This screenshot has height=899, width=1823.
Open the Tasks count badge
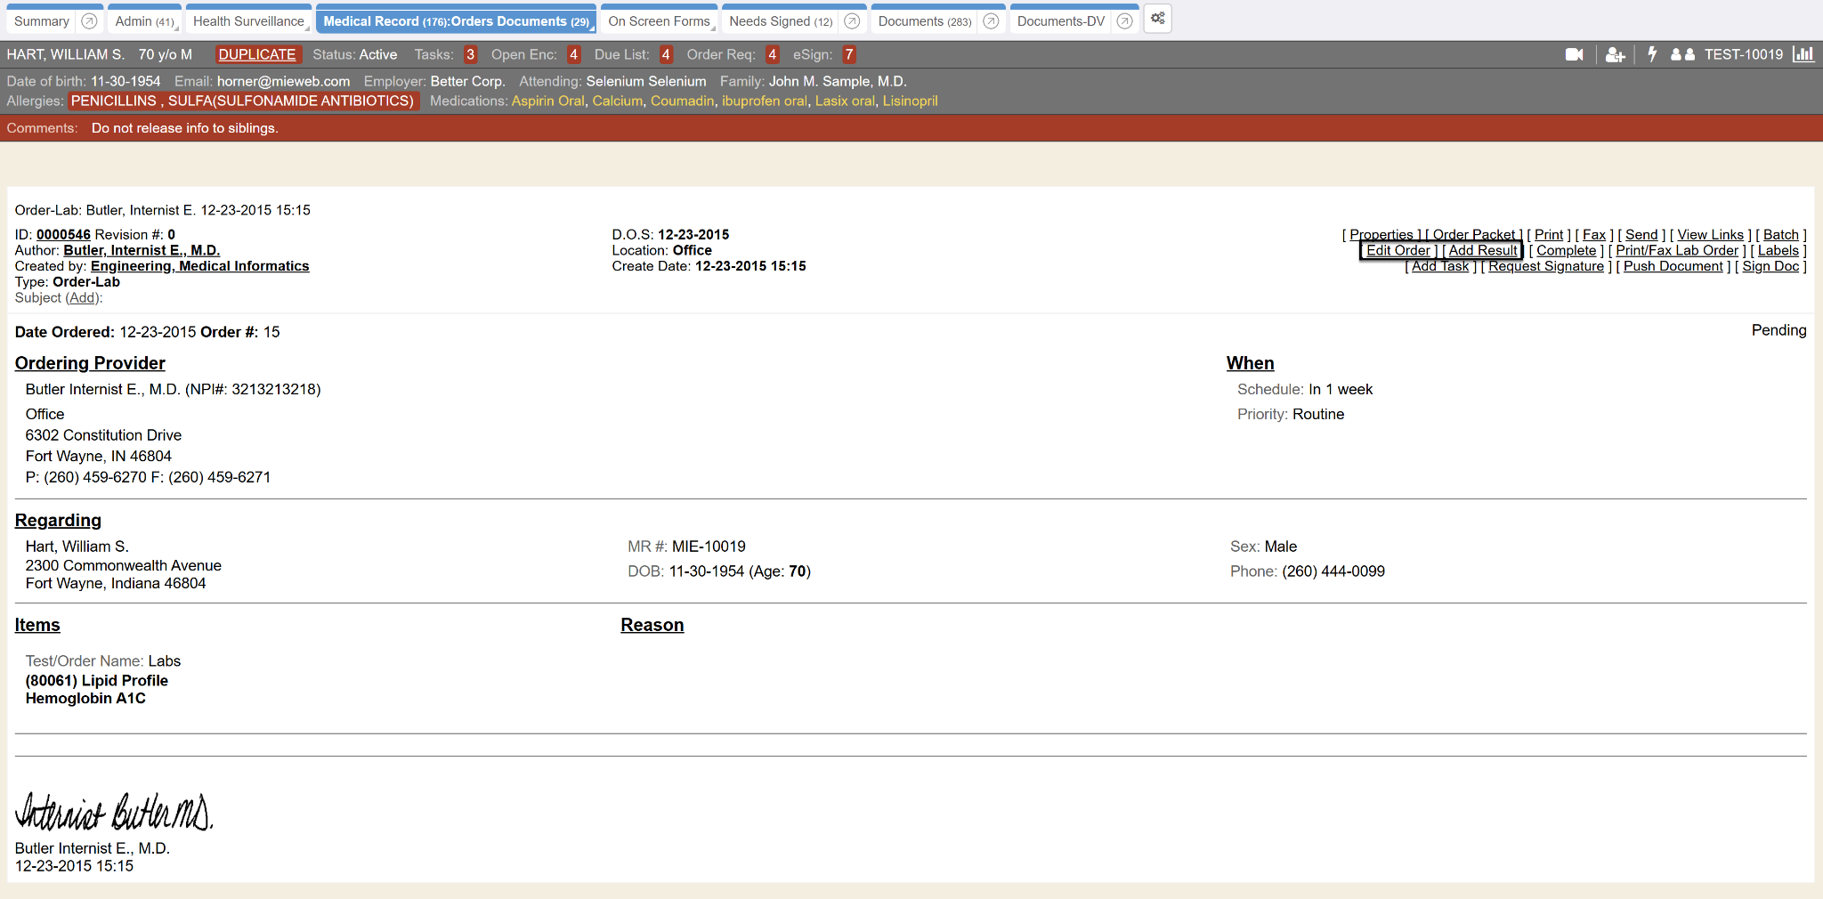coord(470,54)
